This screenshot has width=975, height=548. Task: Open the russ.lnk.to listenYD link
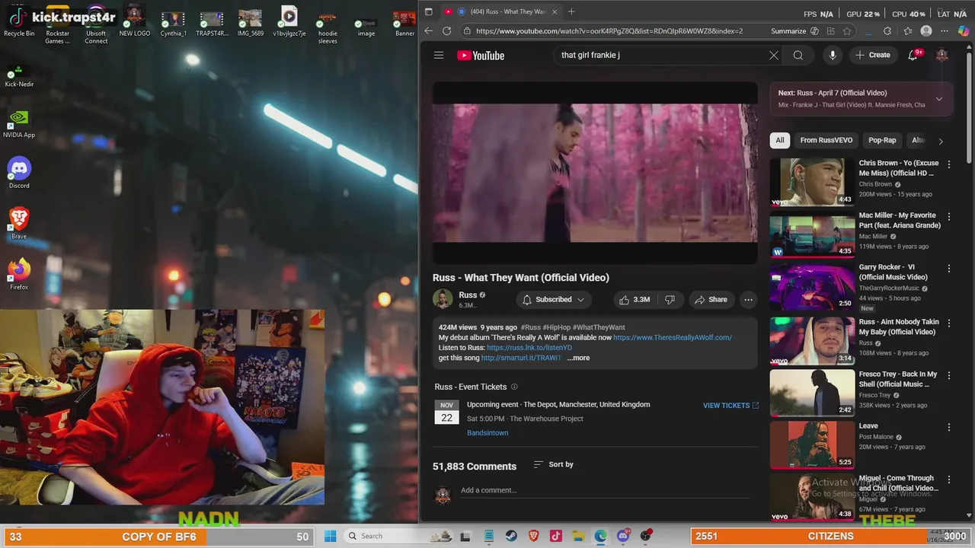(x=529, y=348)
